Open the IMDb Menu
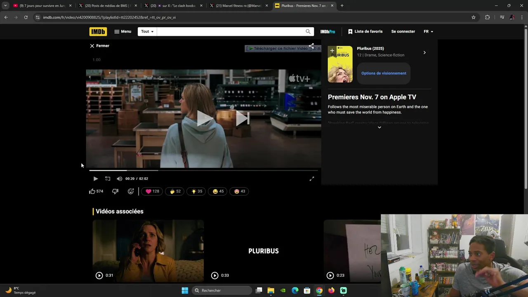 [123, 31]
